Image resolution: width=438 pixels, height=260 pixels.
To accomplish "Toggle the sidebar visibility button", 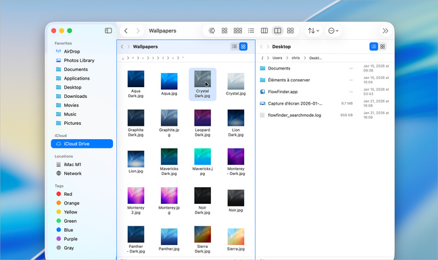I will click(x=108, y=30).
